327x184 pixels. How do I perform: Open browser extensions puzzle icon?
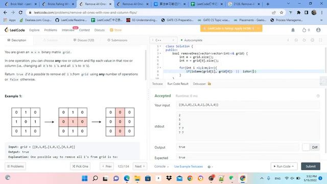pos(298,12)
